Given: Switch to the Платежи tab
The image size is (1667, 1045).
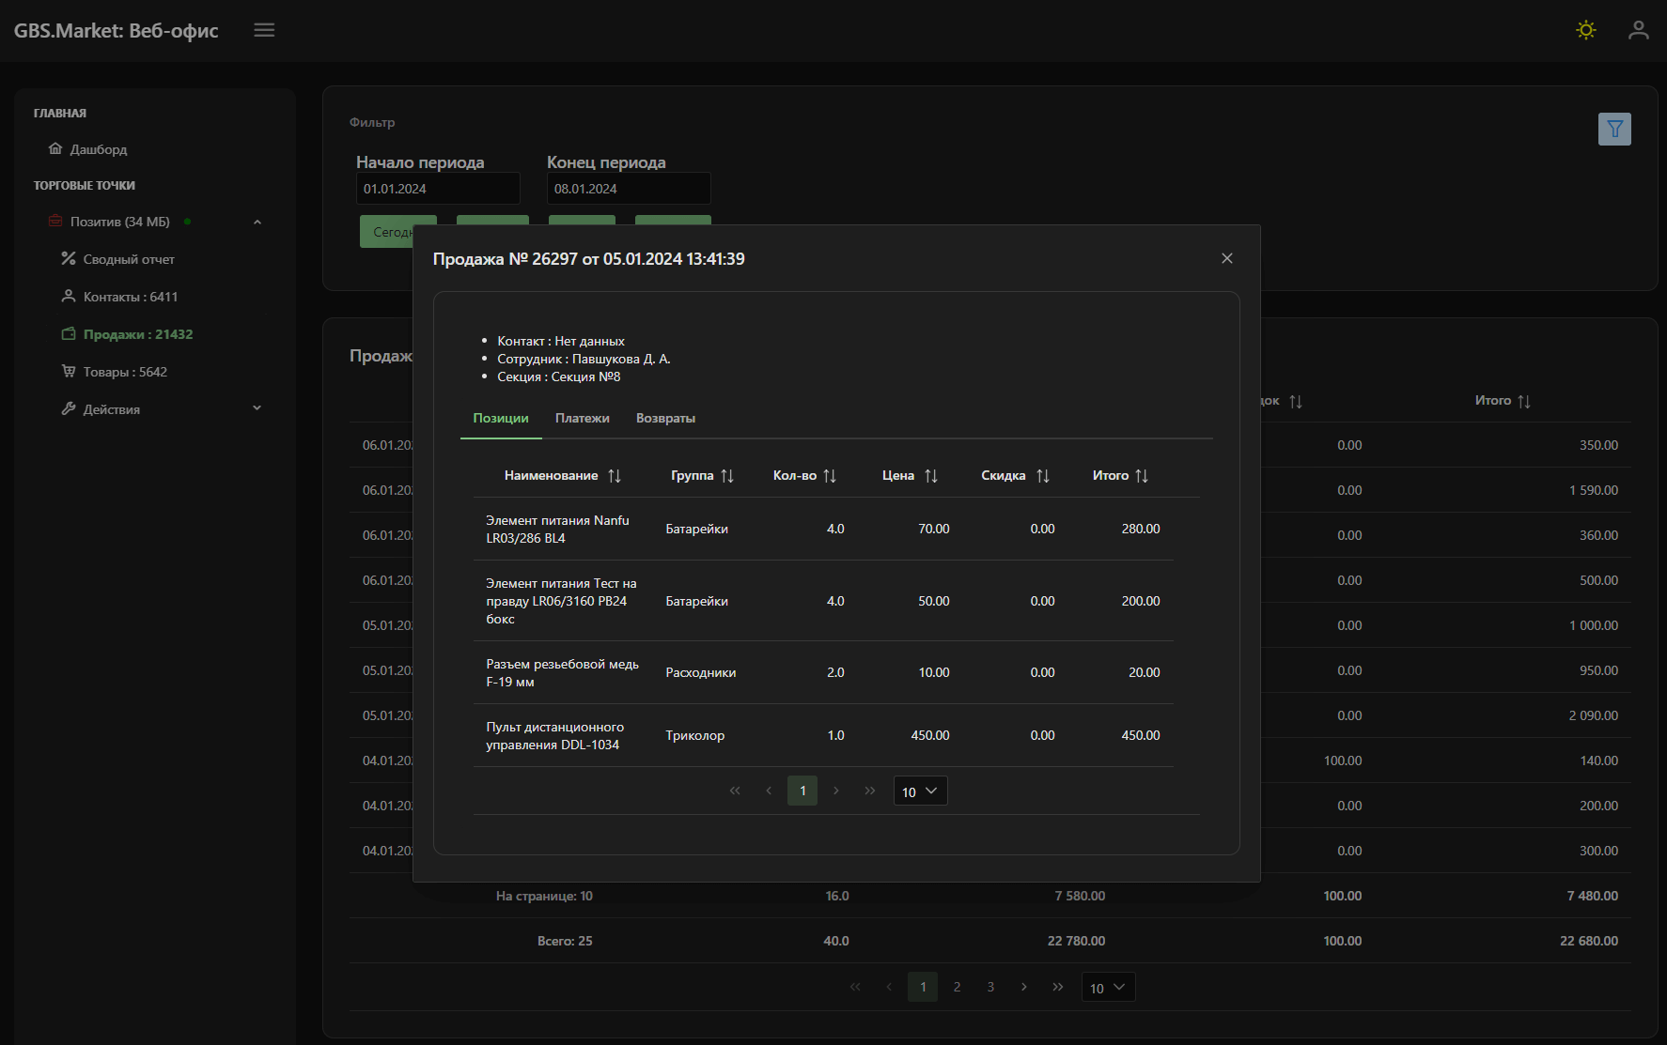Looking at the screenshot, I should tap(582, 419).
